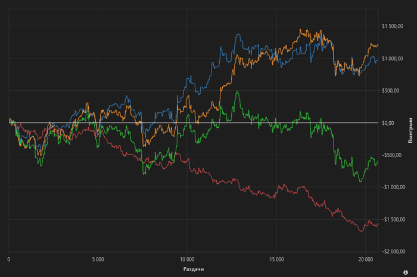The image size is (417, 277).
Task: Click the 0 hands axis tick
Action: pyautogui.click(x=9, y=260)
